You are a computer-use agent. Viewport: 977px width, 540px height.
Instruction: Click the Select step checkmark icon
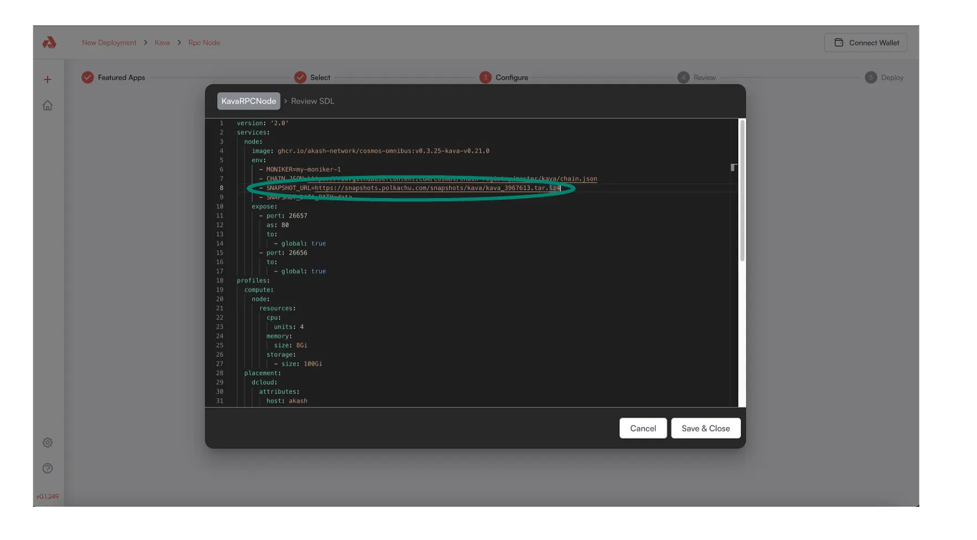pyautogui.click(x=300, y=77)
